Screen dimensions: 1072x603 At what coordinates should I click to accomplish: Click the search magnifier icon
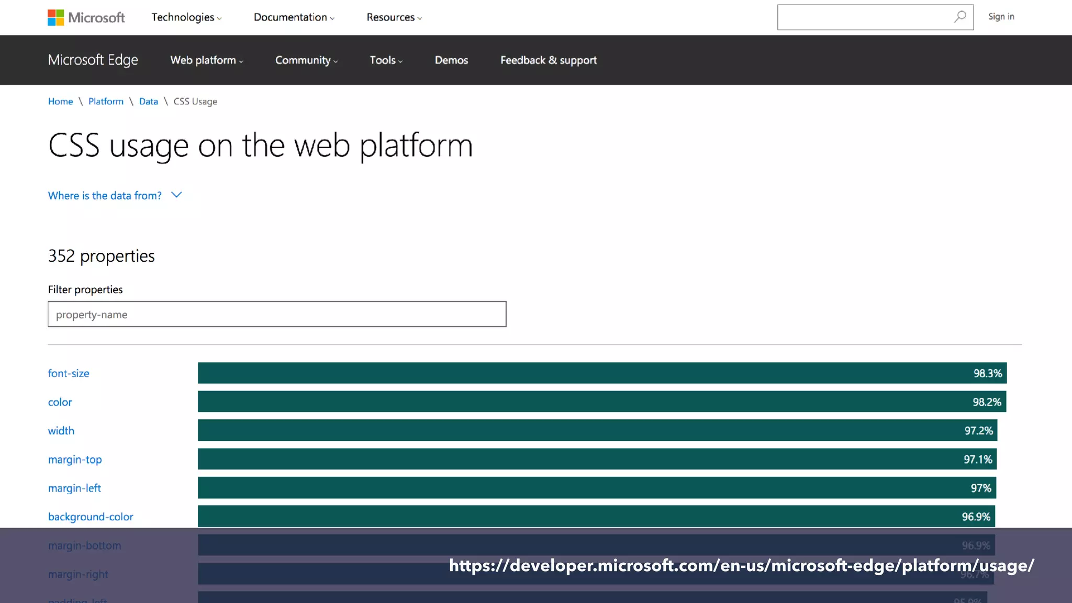(x=959, y=17)
